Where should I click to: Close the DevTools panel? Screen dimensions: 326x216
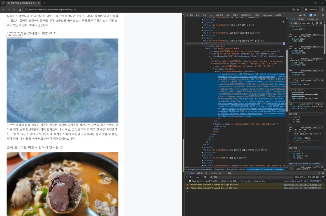click(x=323, y=15)
